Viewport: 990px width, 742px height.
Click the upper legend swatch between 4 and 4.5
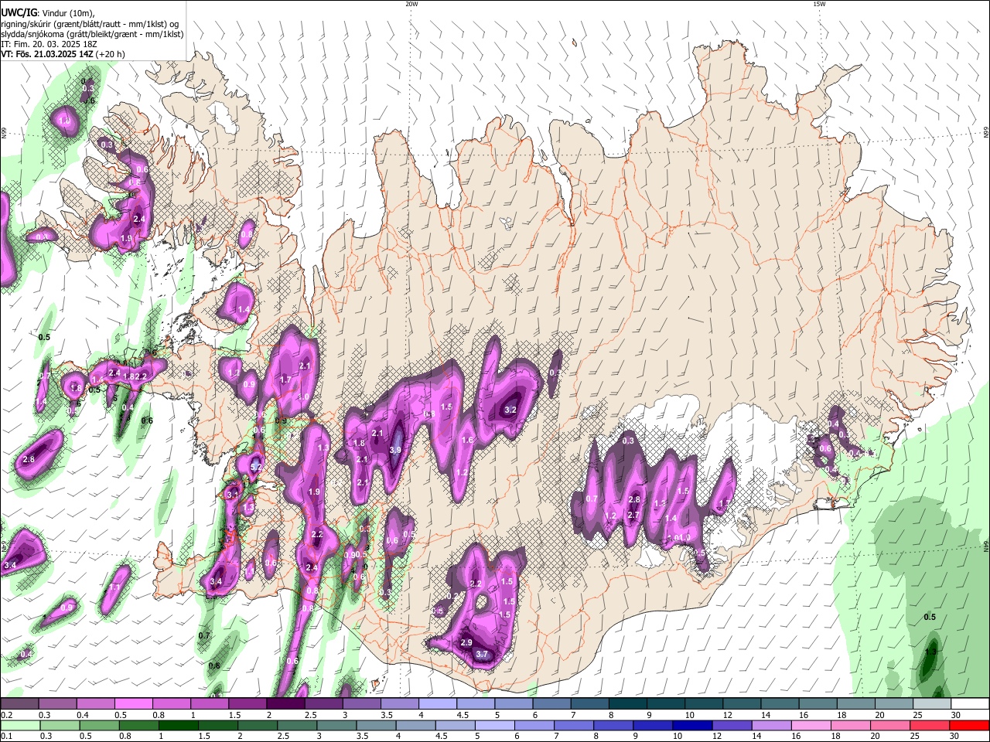pyautogui.click(x=437, y=704)
